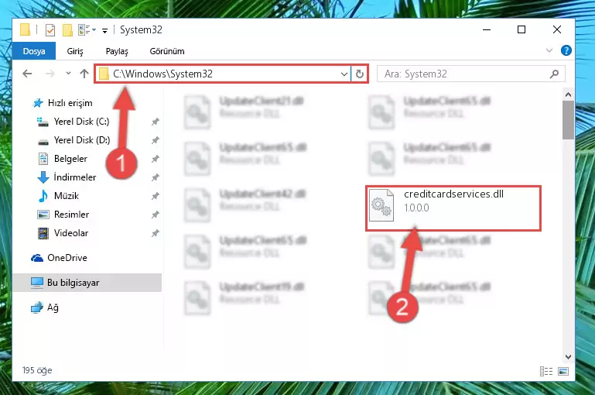
Task: Click the search magnifier icon
Action: [554, 74]
